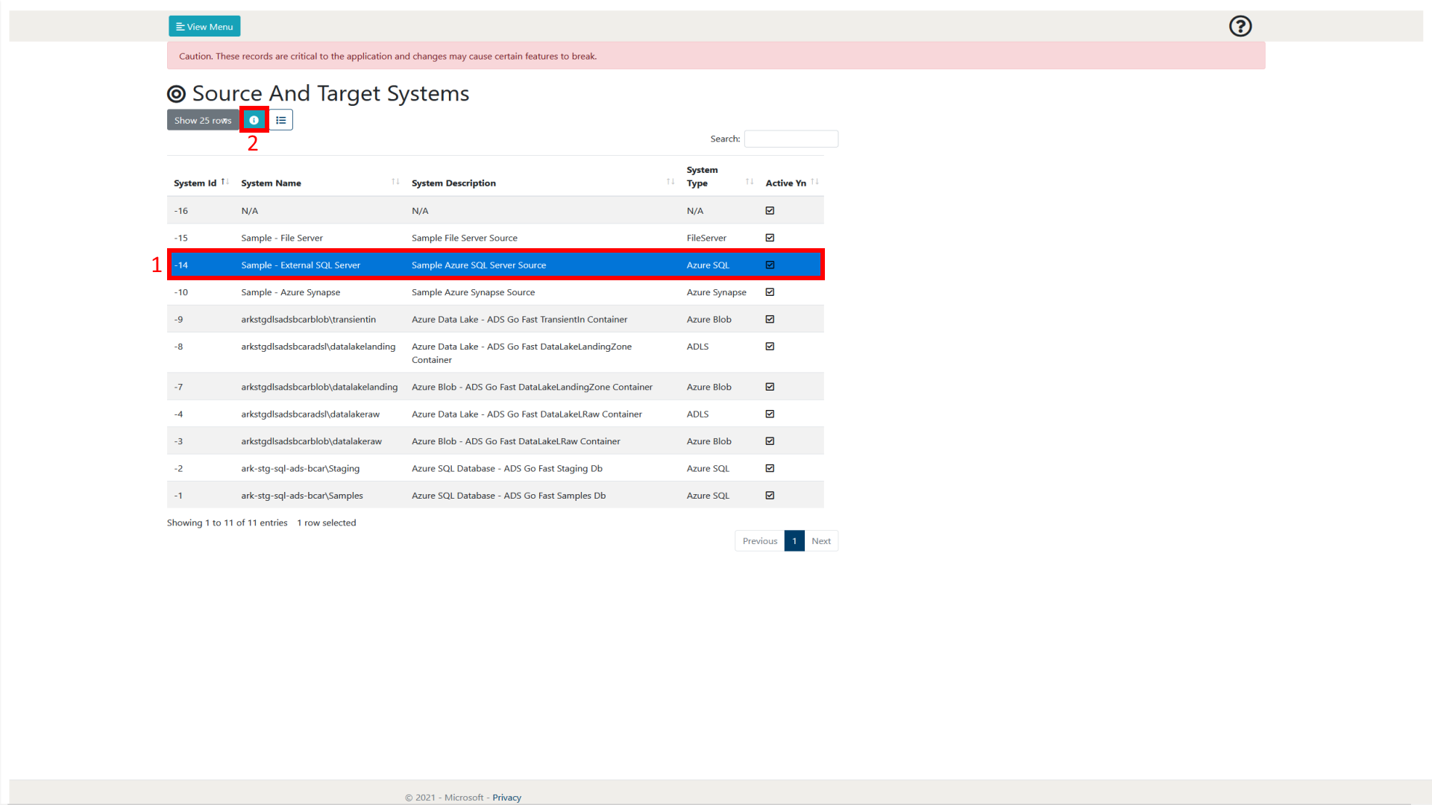This screenshot has height=805, width=1432.
Task: Toggle Active checkbox for arkstgdlsadsbcaradsl\datalakeraw
Action: [770, 414]
